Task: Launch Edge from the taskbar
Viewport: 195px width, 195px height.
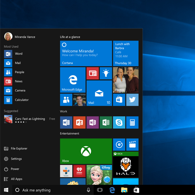Action: click(x=112, y=190)
